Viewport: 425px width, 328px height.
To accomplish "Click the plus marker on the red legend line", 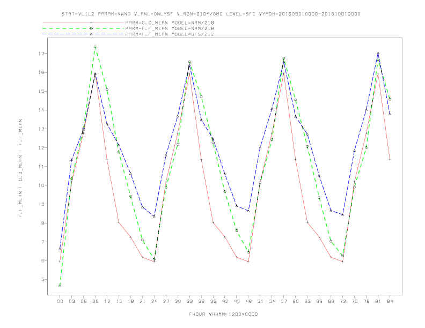I will (x=91, y=23).
